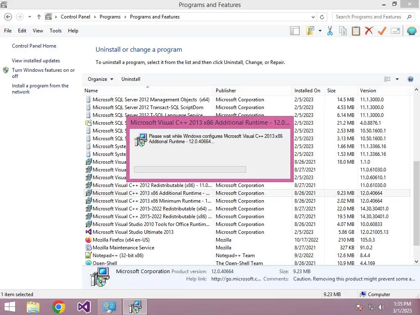Expand the root breadcrumb arrow before Control Panel

[56, 17]
